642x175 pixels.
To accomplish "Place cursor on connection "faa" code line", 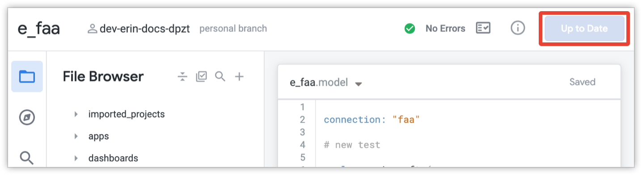I will 372,120.
